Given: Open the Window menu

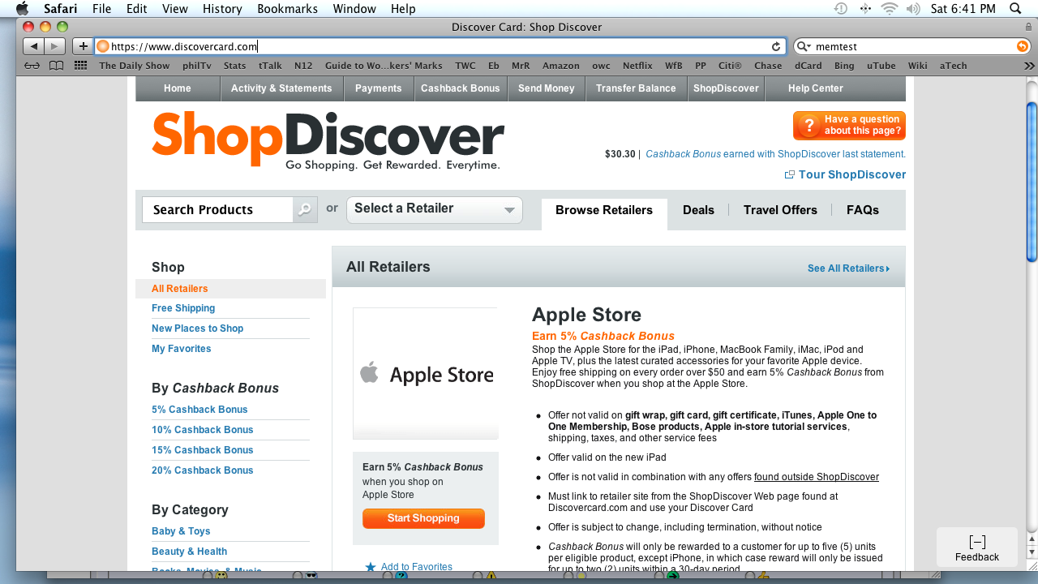Looking at the screenshot, I should 354,9.
